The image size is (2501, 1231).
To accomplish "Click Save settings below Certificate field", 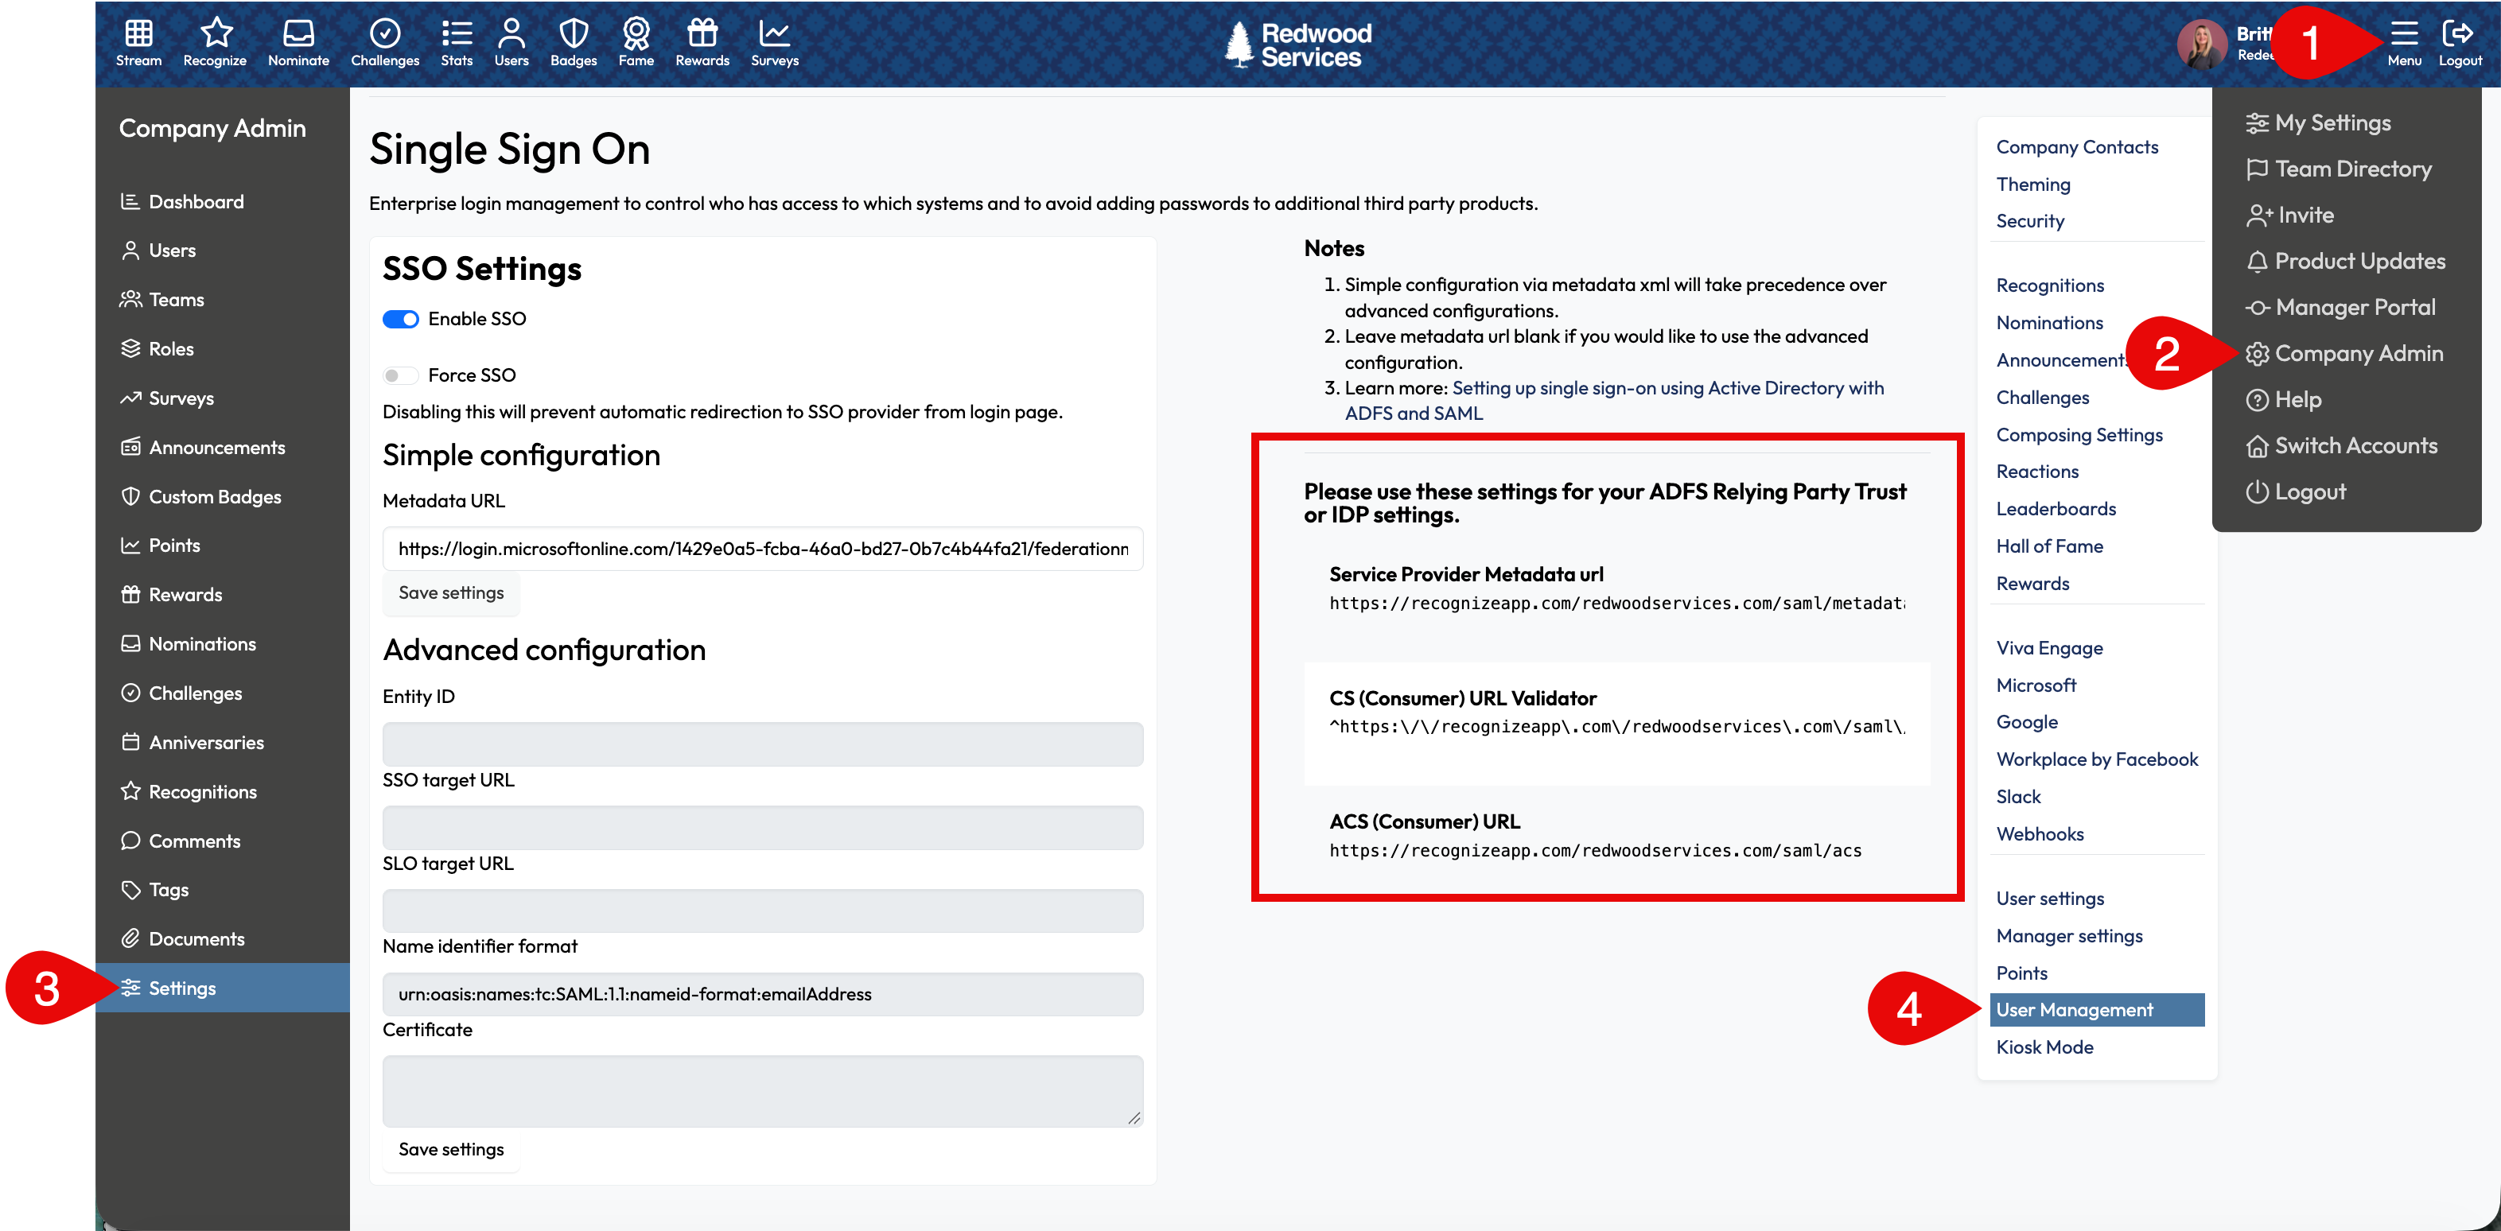I will [x=452, y=1149].
